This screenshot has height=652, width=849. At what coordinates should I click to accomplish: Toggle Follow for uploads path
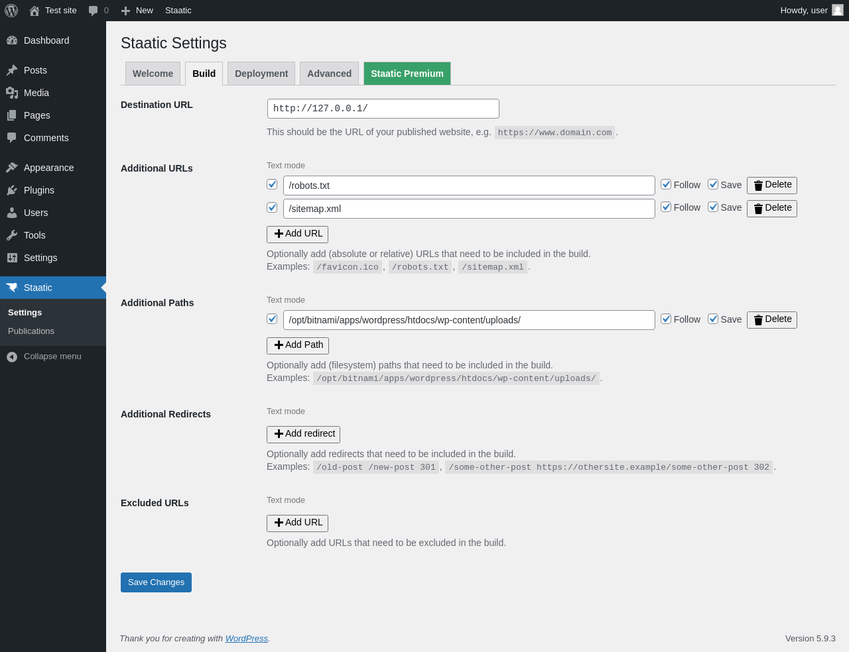point(666,319)
